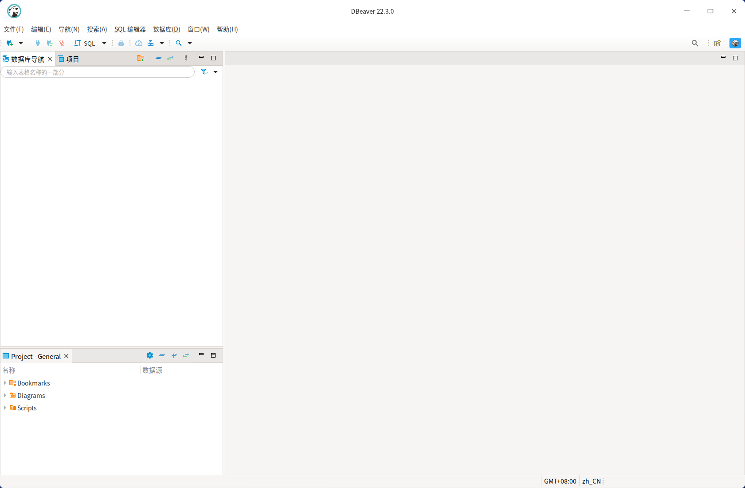Screen dimensions: 745x488
Task: Click the Reconnect plug icon with arrows
Action: coord(50,43)
